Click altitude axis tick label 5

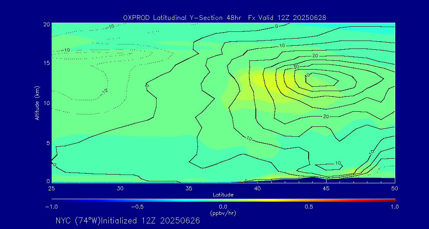(48, 143)
